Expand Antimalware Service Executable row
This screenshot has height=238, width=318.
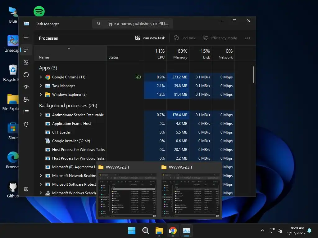point(41,115)
